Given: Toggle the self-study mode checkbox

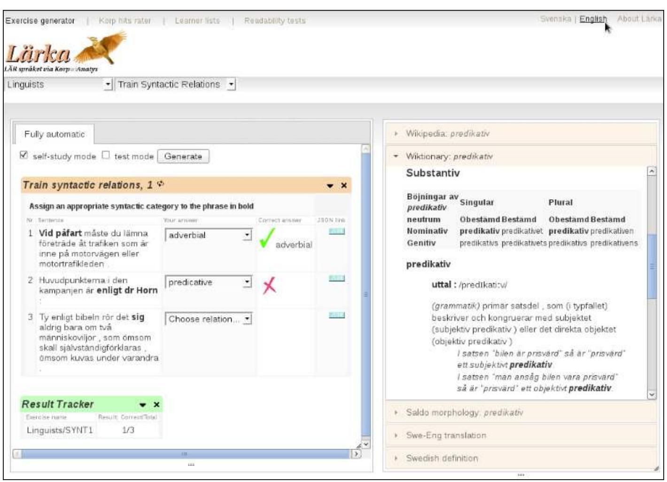Looking at the screenshot, I should point(24,155).
